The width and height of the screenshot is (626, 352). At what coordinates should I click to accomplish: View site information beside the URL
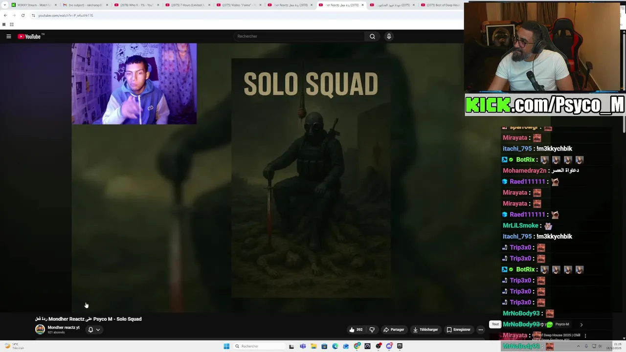(33, 15)
